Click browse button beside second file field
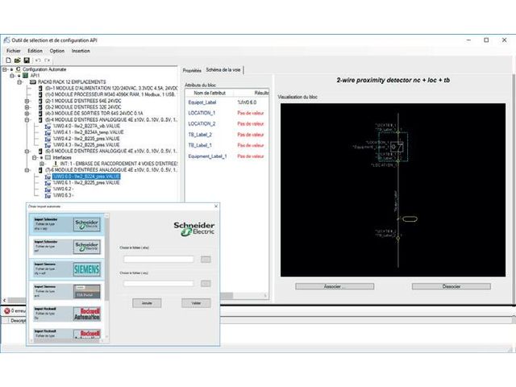516x387 pixels. coord(206,283)
